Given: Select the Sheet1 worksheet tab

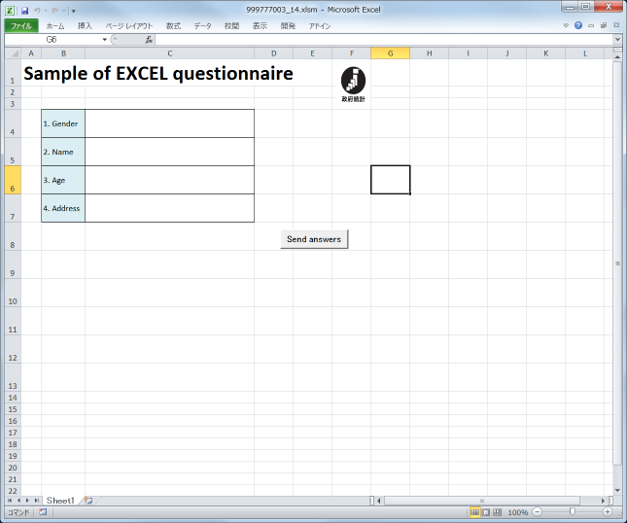Looking at the screenshot, I should [60, 500].
